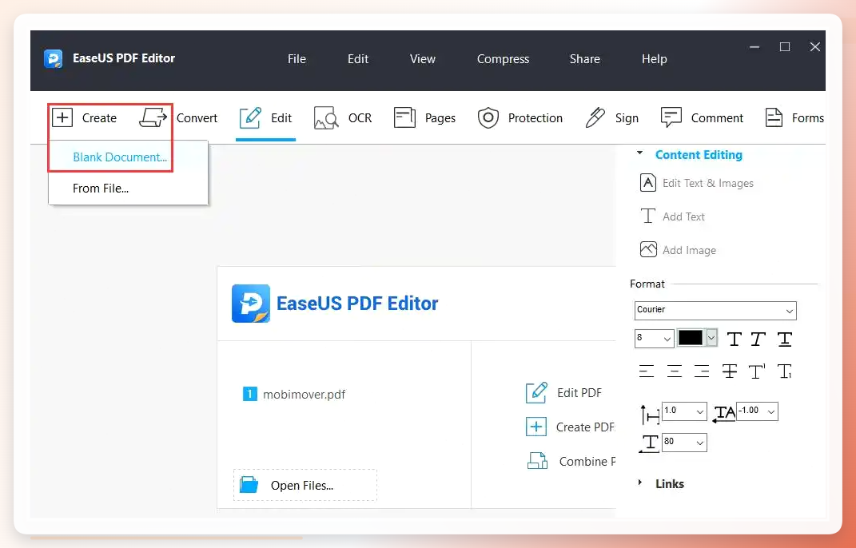Open the File menu
This screenshot has height=548, width=856.
tap(297, 59)
